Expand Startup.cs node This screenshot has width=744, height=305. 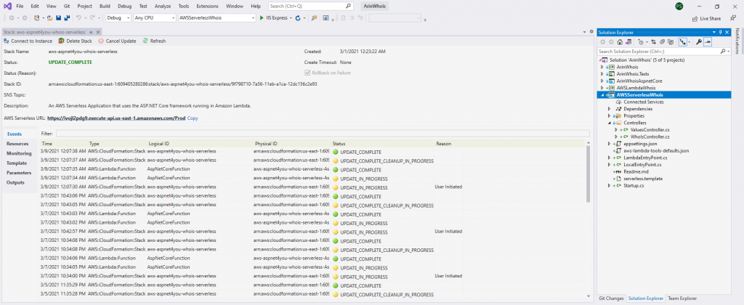coord(610,185)
